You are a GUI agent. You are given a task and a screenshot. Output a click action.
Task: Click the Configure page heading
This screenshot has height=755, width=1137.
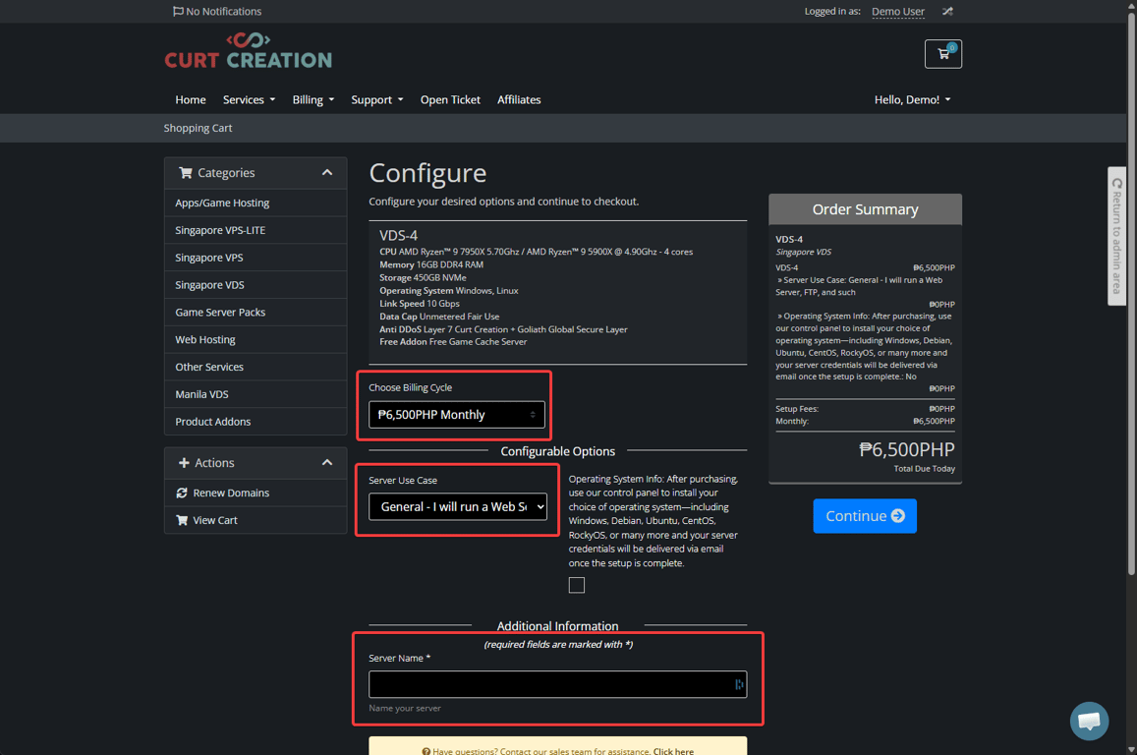tap(427, 173)
